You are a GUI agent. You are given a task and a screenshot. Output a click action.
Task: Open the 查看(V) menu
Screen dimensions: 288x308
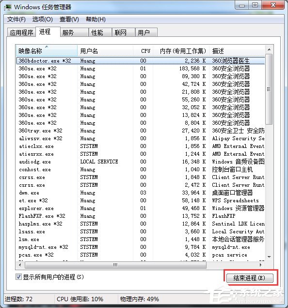tap(69, 19)
